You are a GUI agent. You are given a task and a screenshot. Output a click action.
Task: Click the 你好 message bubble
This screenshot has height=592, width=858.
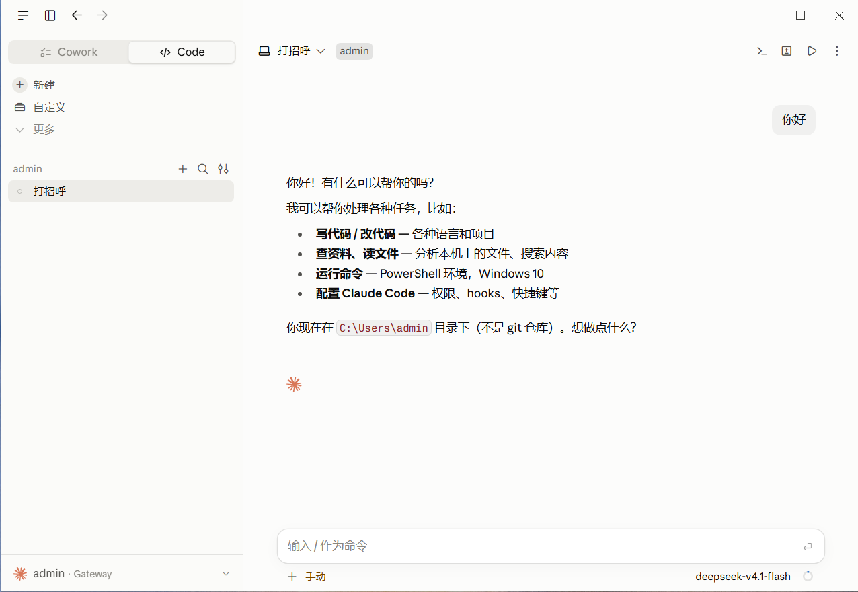pyautogui.click(x=793, y=120)
